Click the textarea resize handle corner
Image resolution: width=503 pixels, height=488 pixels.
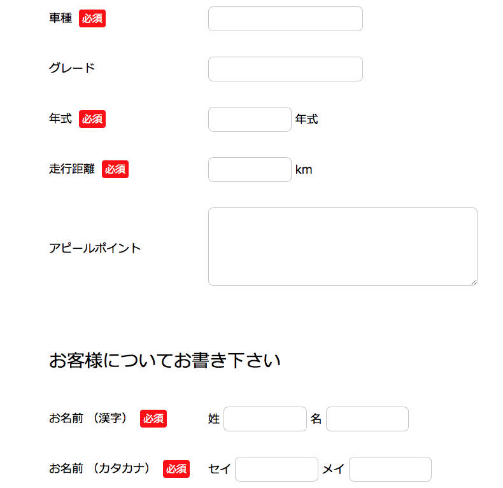(x=474, y=282)
